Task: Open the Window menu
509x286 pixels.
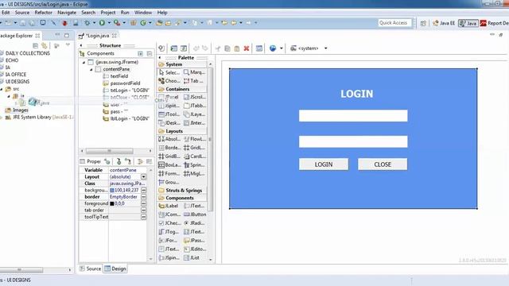Action: tap(143, 13)
